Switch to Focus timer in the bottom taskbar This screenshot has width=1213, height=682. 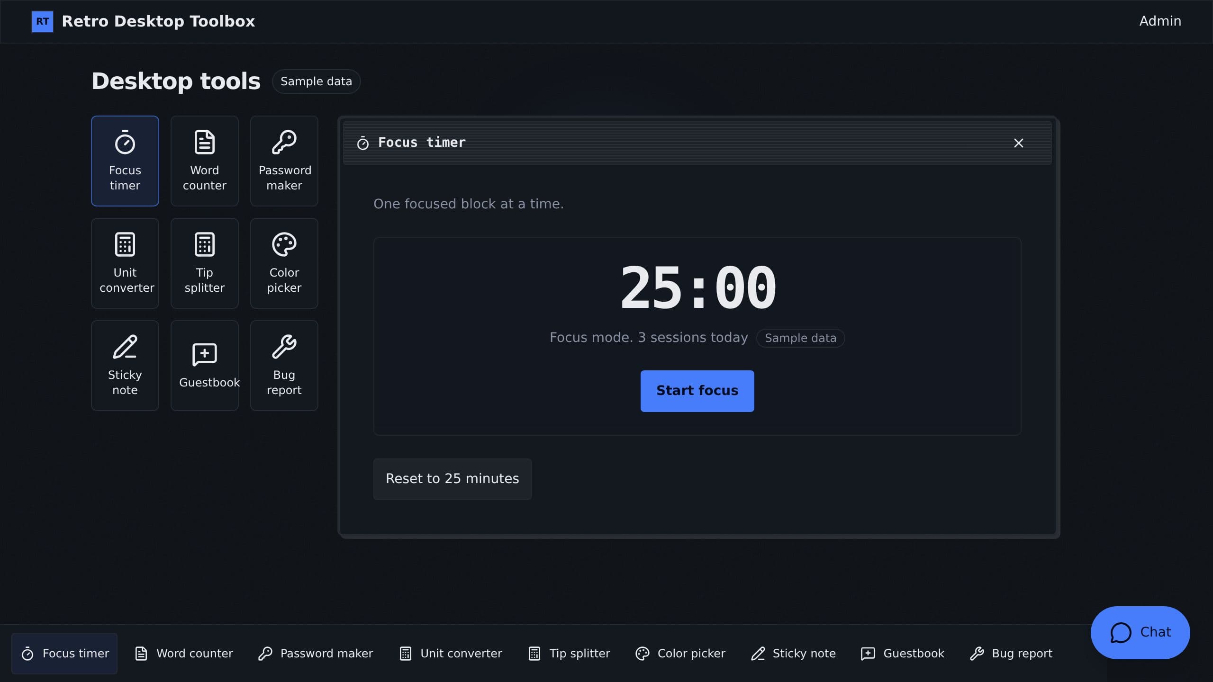64,654
